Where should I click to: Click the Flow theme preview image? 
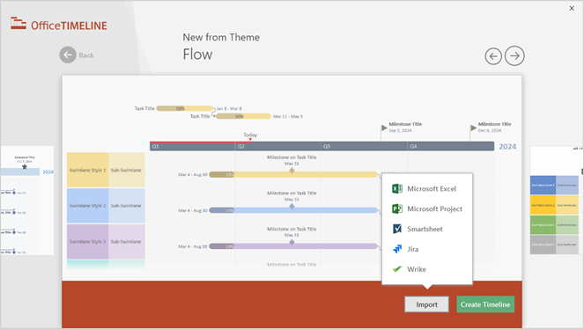[292, 178]
